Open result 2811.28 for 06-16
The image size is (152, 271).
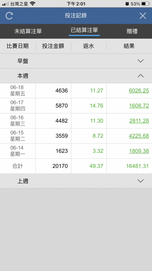click(139, 121)
